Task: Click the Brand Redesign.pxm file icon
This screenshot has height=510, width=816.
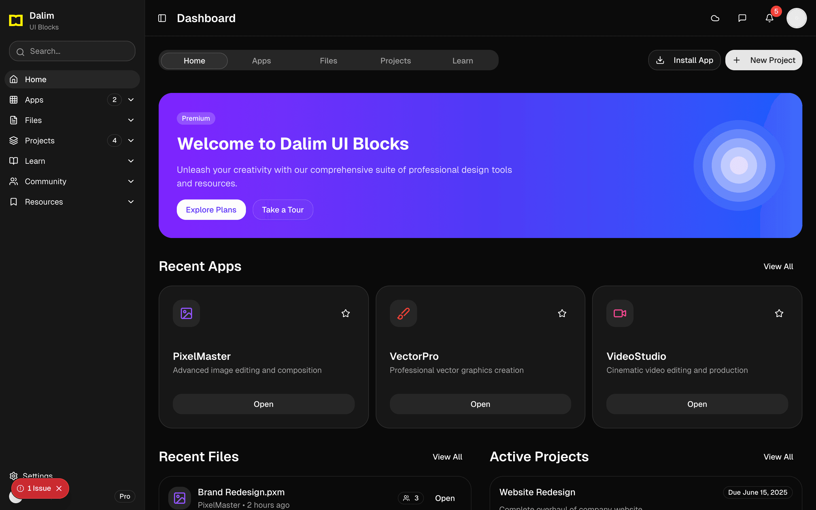Action: pyautogui.click(x=180, y=498)
